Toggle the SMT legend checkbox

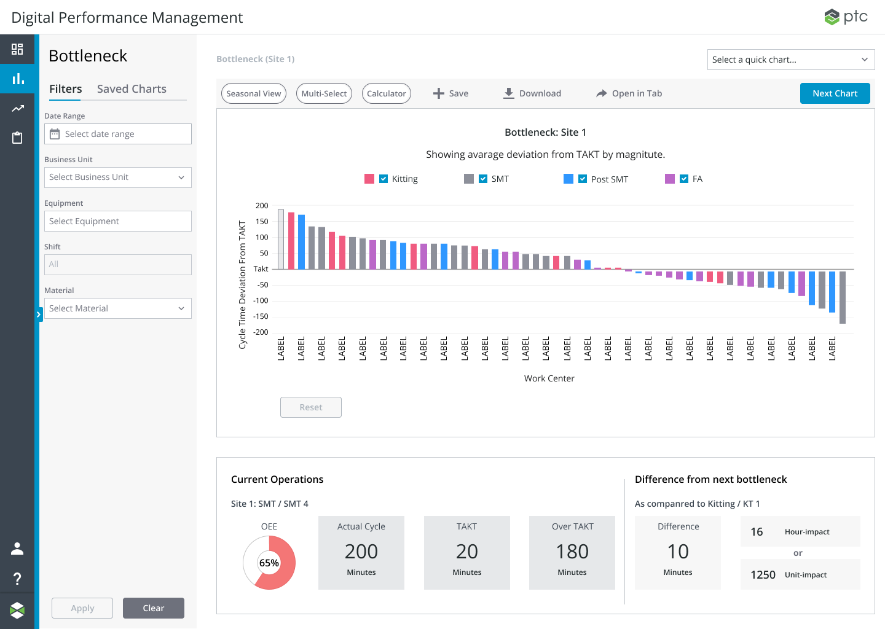(x=483, y=179)
